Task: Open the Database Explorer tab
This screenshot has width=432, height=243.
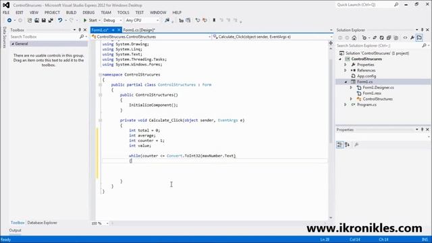Action: [x=42, y=223]
